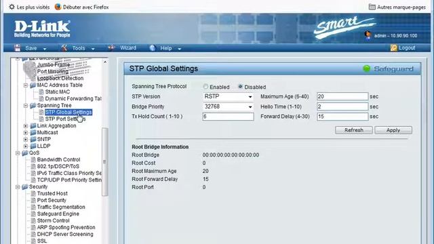Enable Spanning Tree Protocol radio button
Image resolution: width=434 pixels, height=244 pixels.
205,87
